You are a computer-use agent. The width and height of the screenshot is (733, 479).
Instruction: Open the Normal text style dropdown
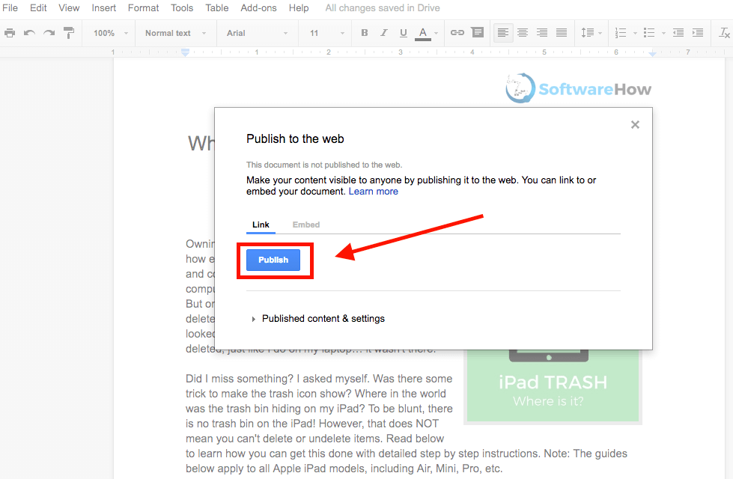pyautogui.click(x=174, y=33)
